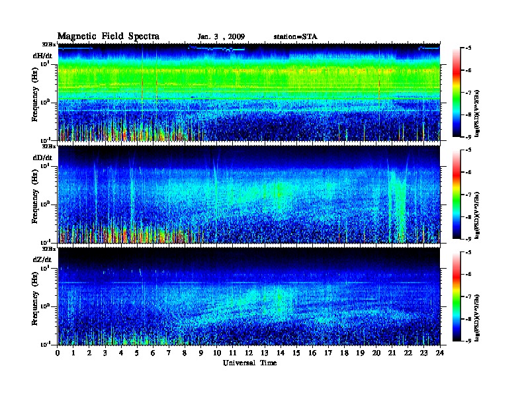Click the "-7" tick on dD/dt color scale
Image resolution: width=524 pixels, height=405 pixels.
[x=469, y=195]
